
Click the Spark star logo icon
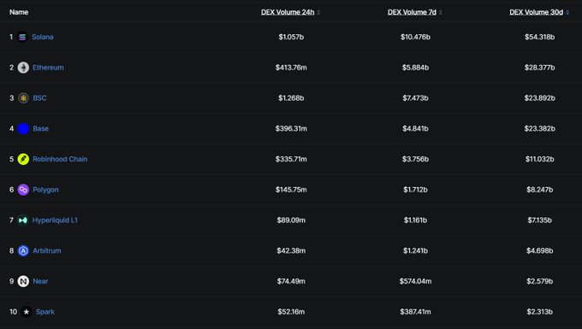(26, 312)
